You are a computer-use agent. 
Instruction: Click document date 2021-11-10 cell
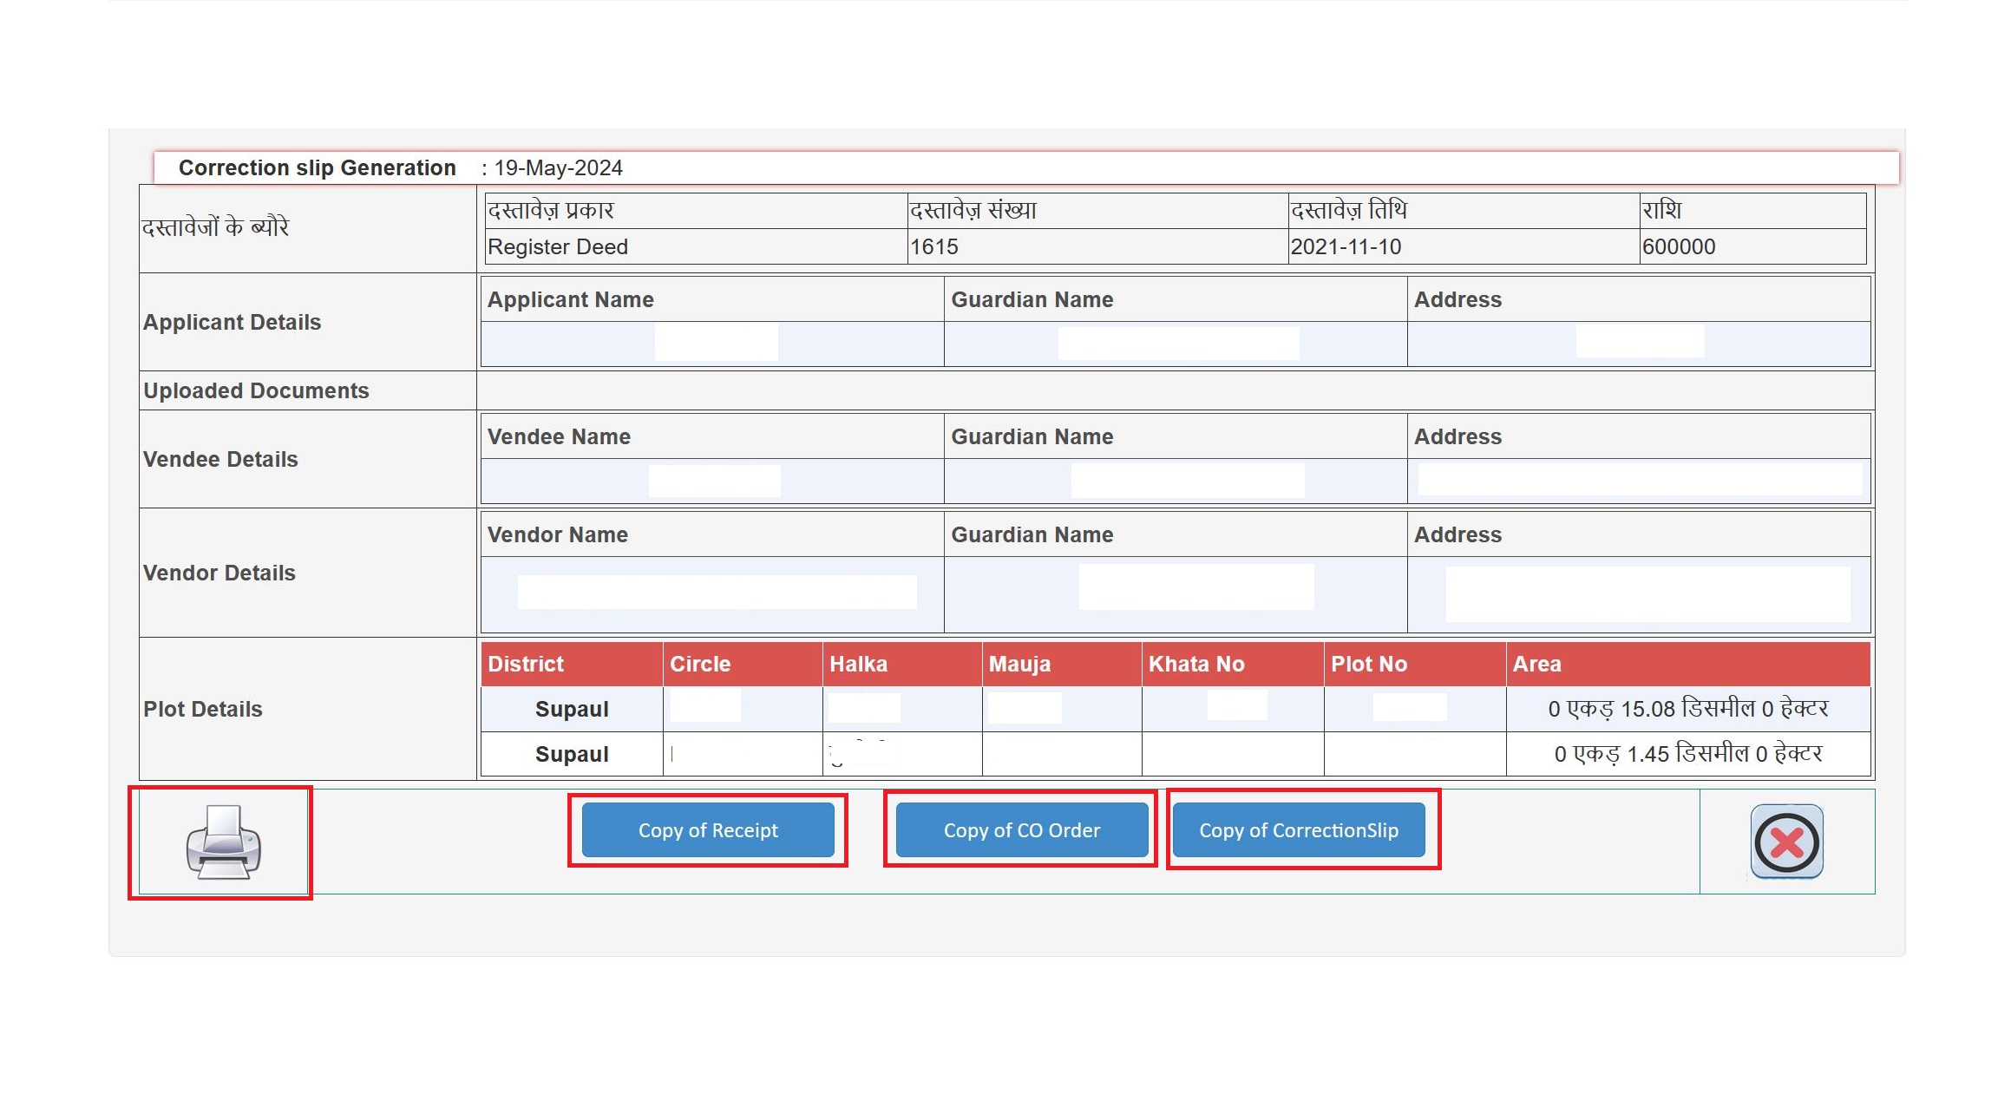pyautogui.click(x=1346, y=246)
